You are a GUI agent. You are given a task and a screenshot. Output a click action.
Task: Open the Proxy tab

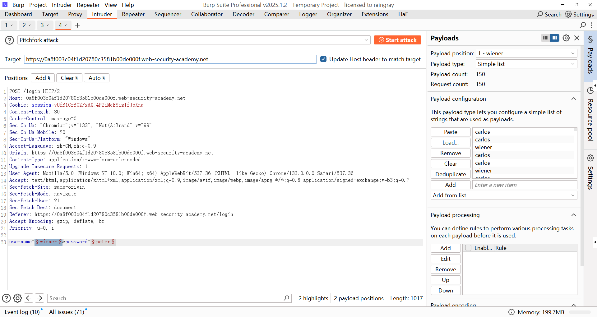(75, 14)
